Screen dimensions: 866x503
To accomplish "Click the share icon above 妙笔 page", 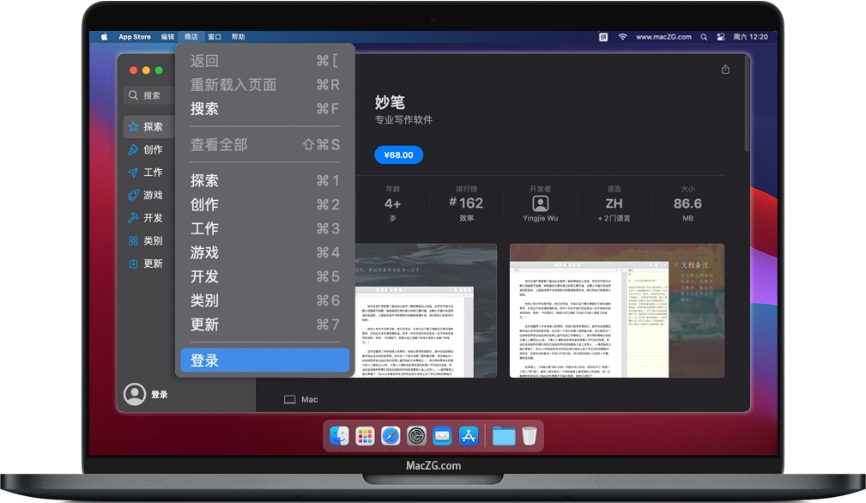I will coord(725,69).
